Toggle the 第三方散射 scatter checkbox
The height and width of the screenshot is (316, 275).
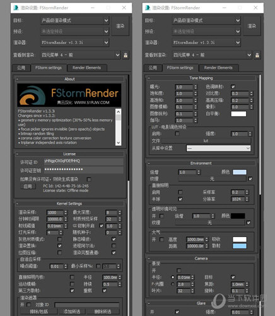coord(72,291)
